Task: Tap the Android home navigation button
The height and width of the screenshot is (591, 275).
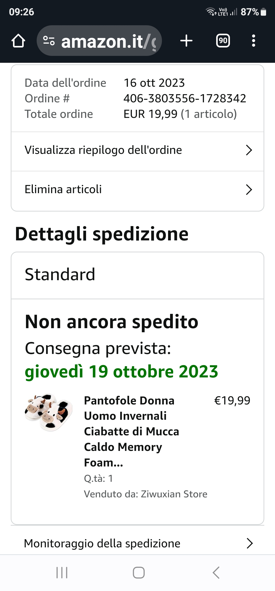Action: point(139,573)
